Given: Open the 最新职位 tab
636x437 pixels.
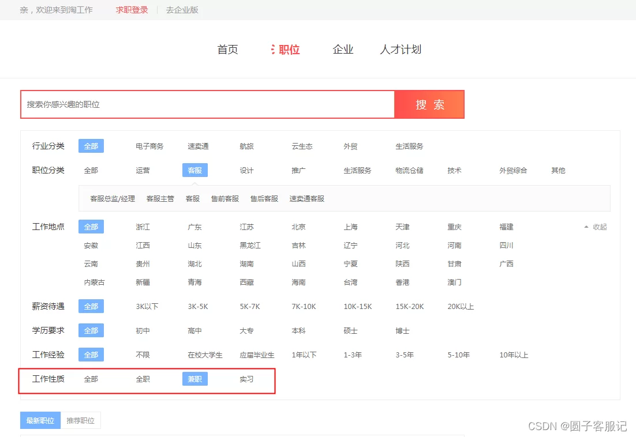Looking at the screenshot, I should [40, 421].
